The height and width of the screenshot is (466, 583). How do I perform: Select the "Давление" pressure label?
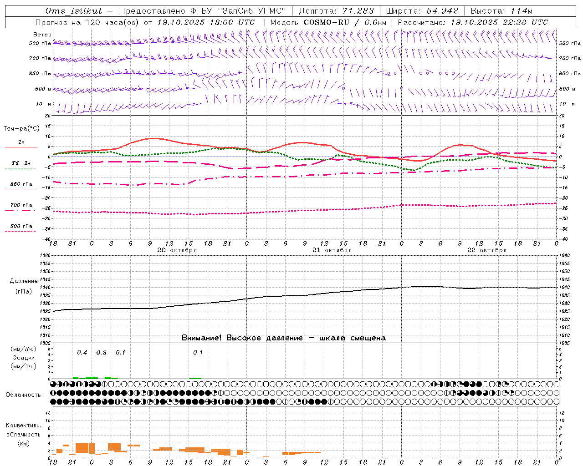(24, 281)
